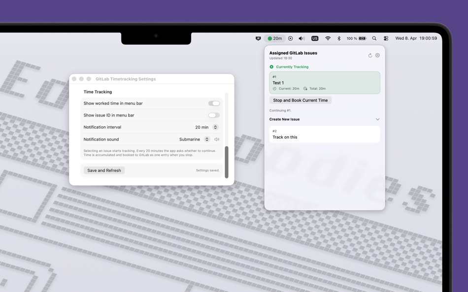Refresh the assigned GitLab issues list
The image size is (468, 292).
(370, 56)
